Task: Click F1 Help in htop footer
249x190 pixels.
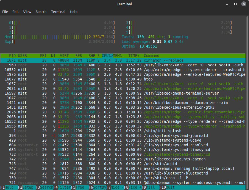Action: (9, 187)
